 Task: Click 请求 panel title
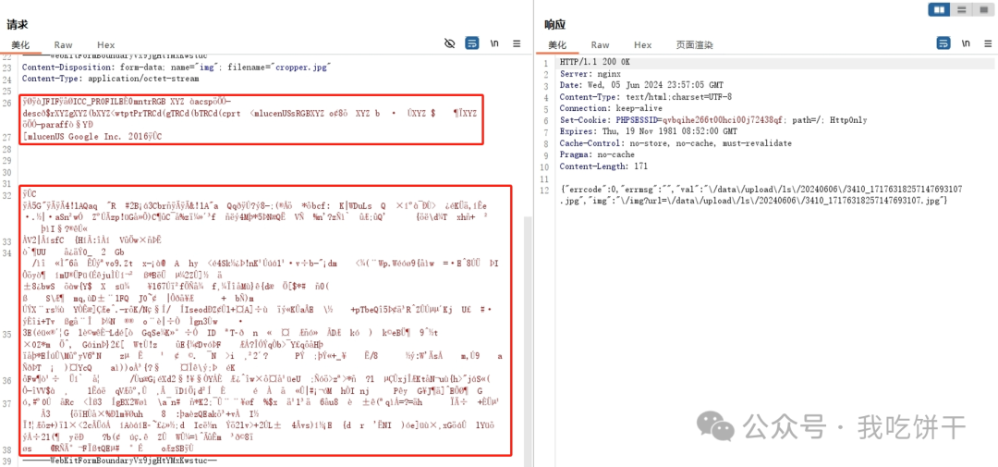18,25
